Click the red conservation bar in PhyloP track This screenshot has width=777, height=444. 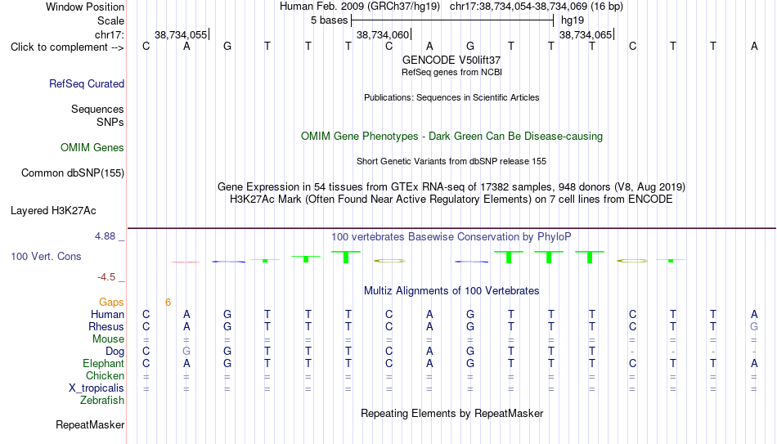pyautogui.click(x=186, y=262)
